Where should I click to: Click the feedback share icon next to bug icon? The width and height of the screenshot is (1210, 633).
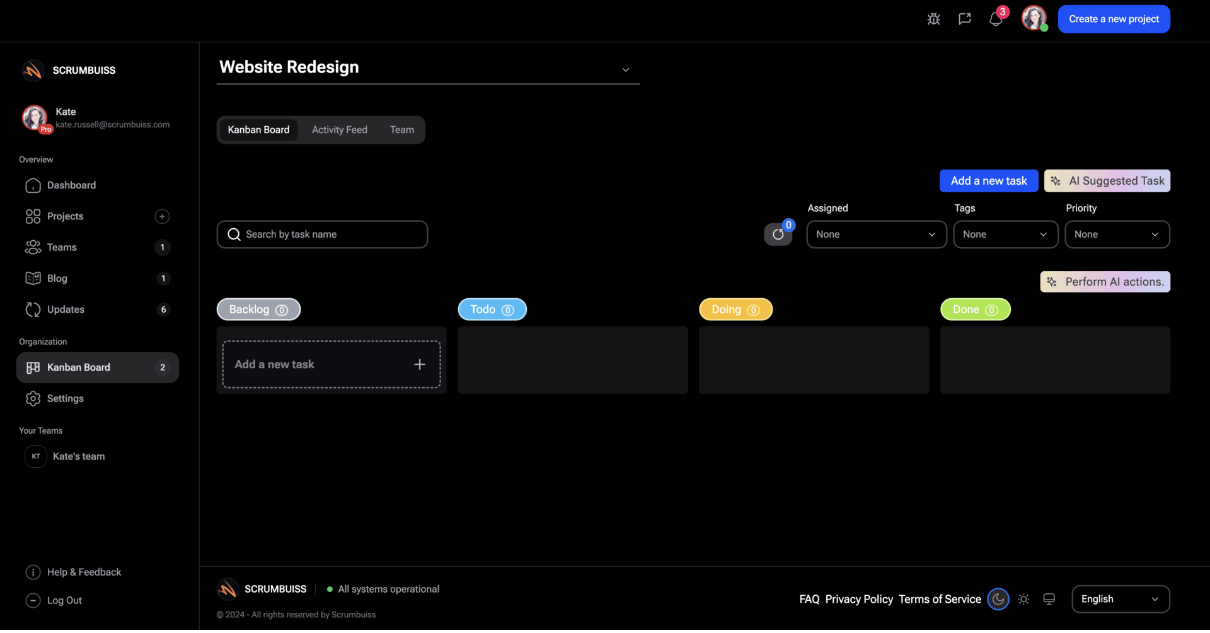(x=964, y=19)
